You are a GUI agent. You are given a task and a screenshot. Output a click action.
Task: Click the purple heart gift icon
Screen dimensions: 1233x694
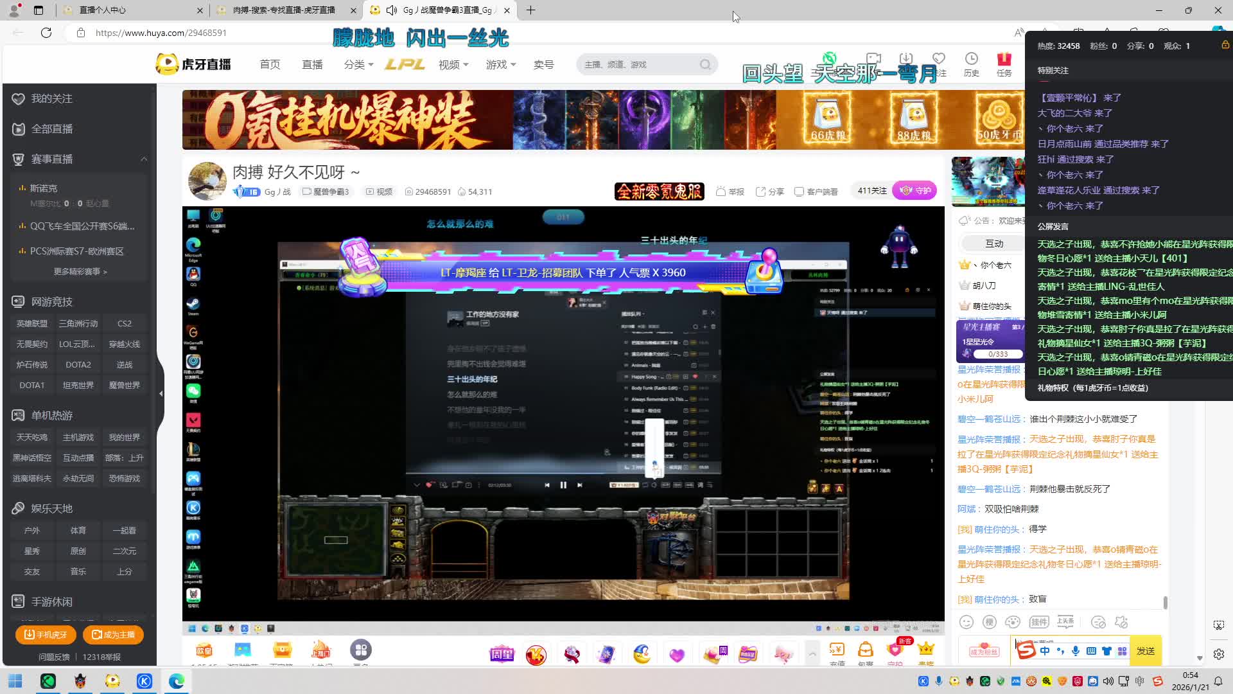[x=676, y=655]
